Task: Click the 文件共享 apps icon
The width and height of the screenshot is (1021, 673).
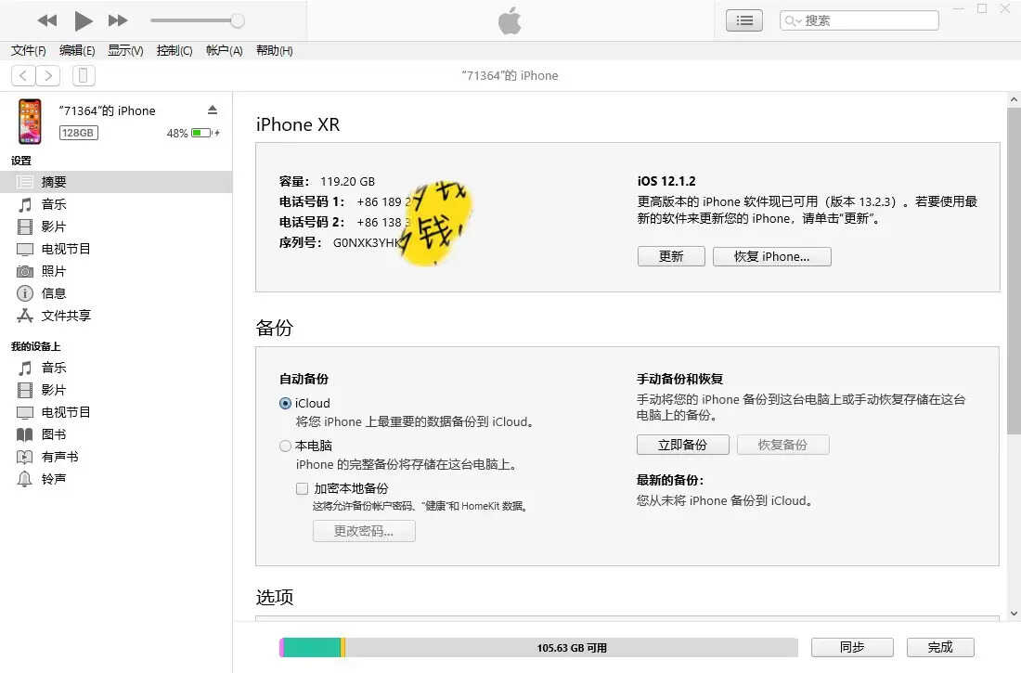Action: point(25,316)
